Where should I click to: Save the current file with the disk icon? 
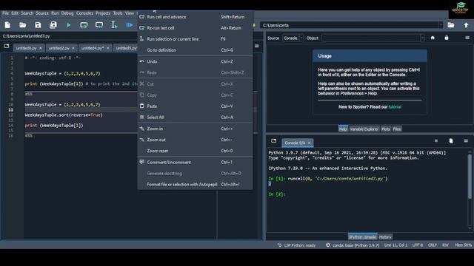[38, 25]
